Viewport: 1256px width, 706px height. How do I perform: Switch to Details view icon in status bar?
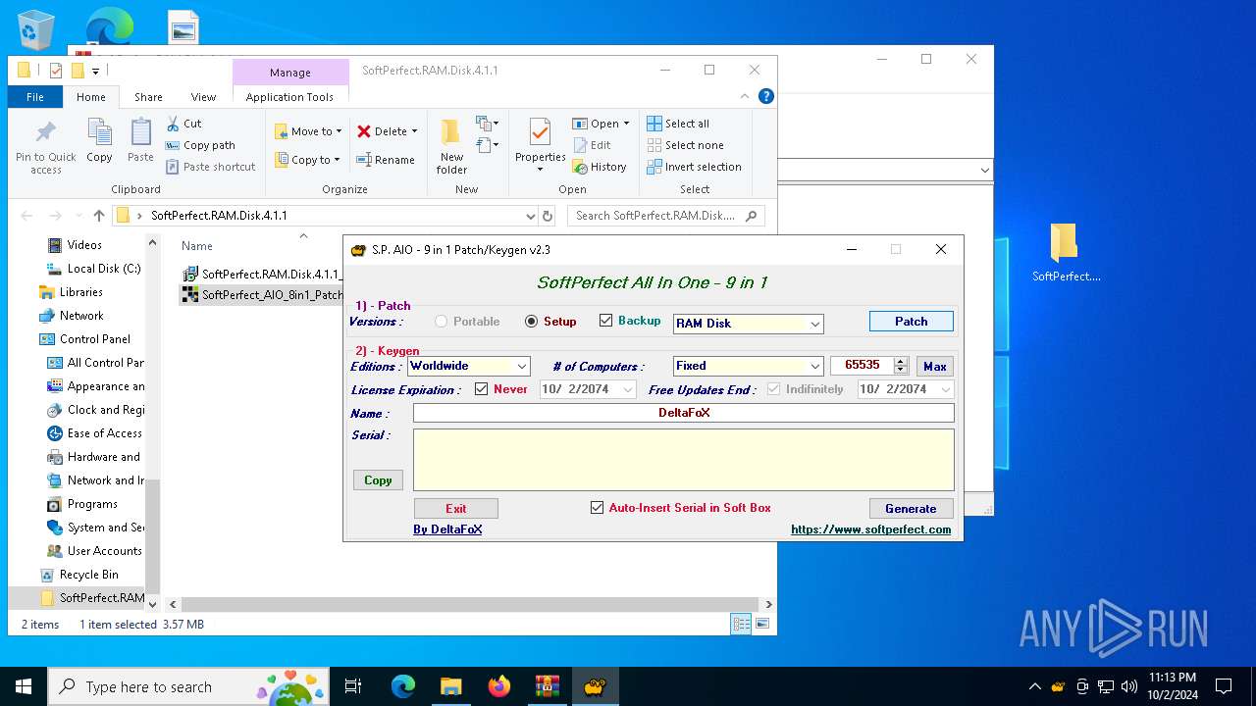tap(741, 624)
